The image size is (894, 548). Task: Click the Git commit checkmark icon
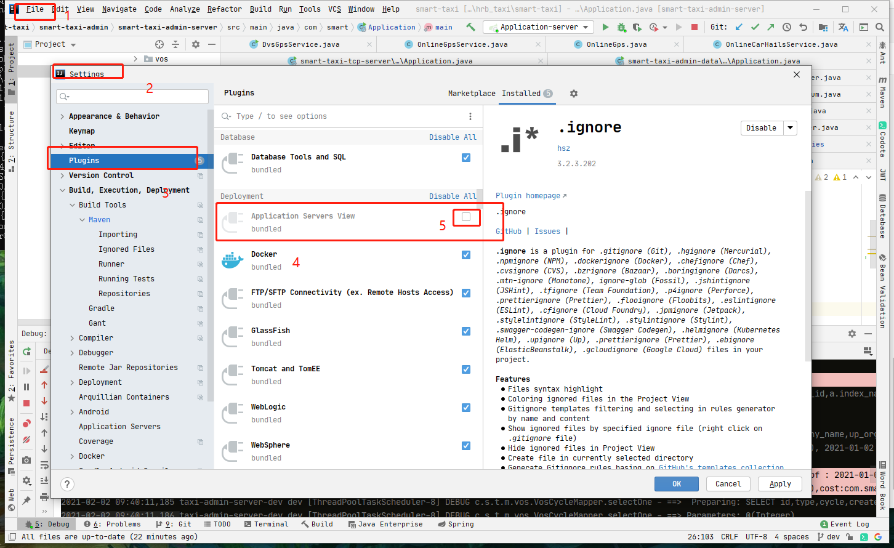point(755,27)
